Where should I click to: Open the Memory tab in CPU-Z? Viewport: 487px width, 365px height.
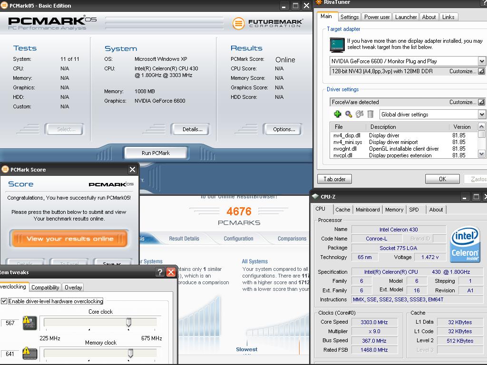coord(394,210)
